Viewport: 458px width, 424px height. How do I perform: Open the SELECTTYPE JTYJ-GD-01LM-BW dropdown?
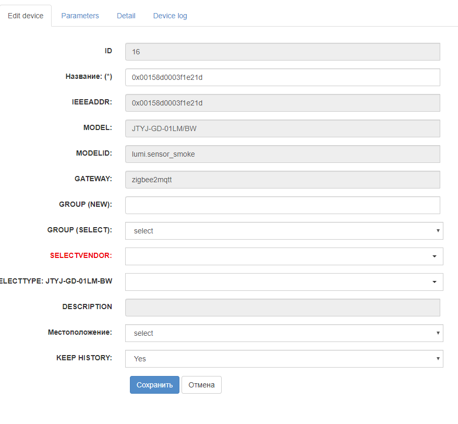click(284, 282)
